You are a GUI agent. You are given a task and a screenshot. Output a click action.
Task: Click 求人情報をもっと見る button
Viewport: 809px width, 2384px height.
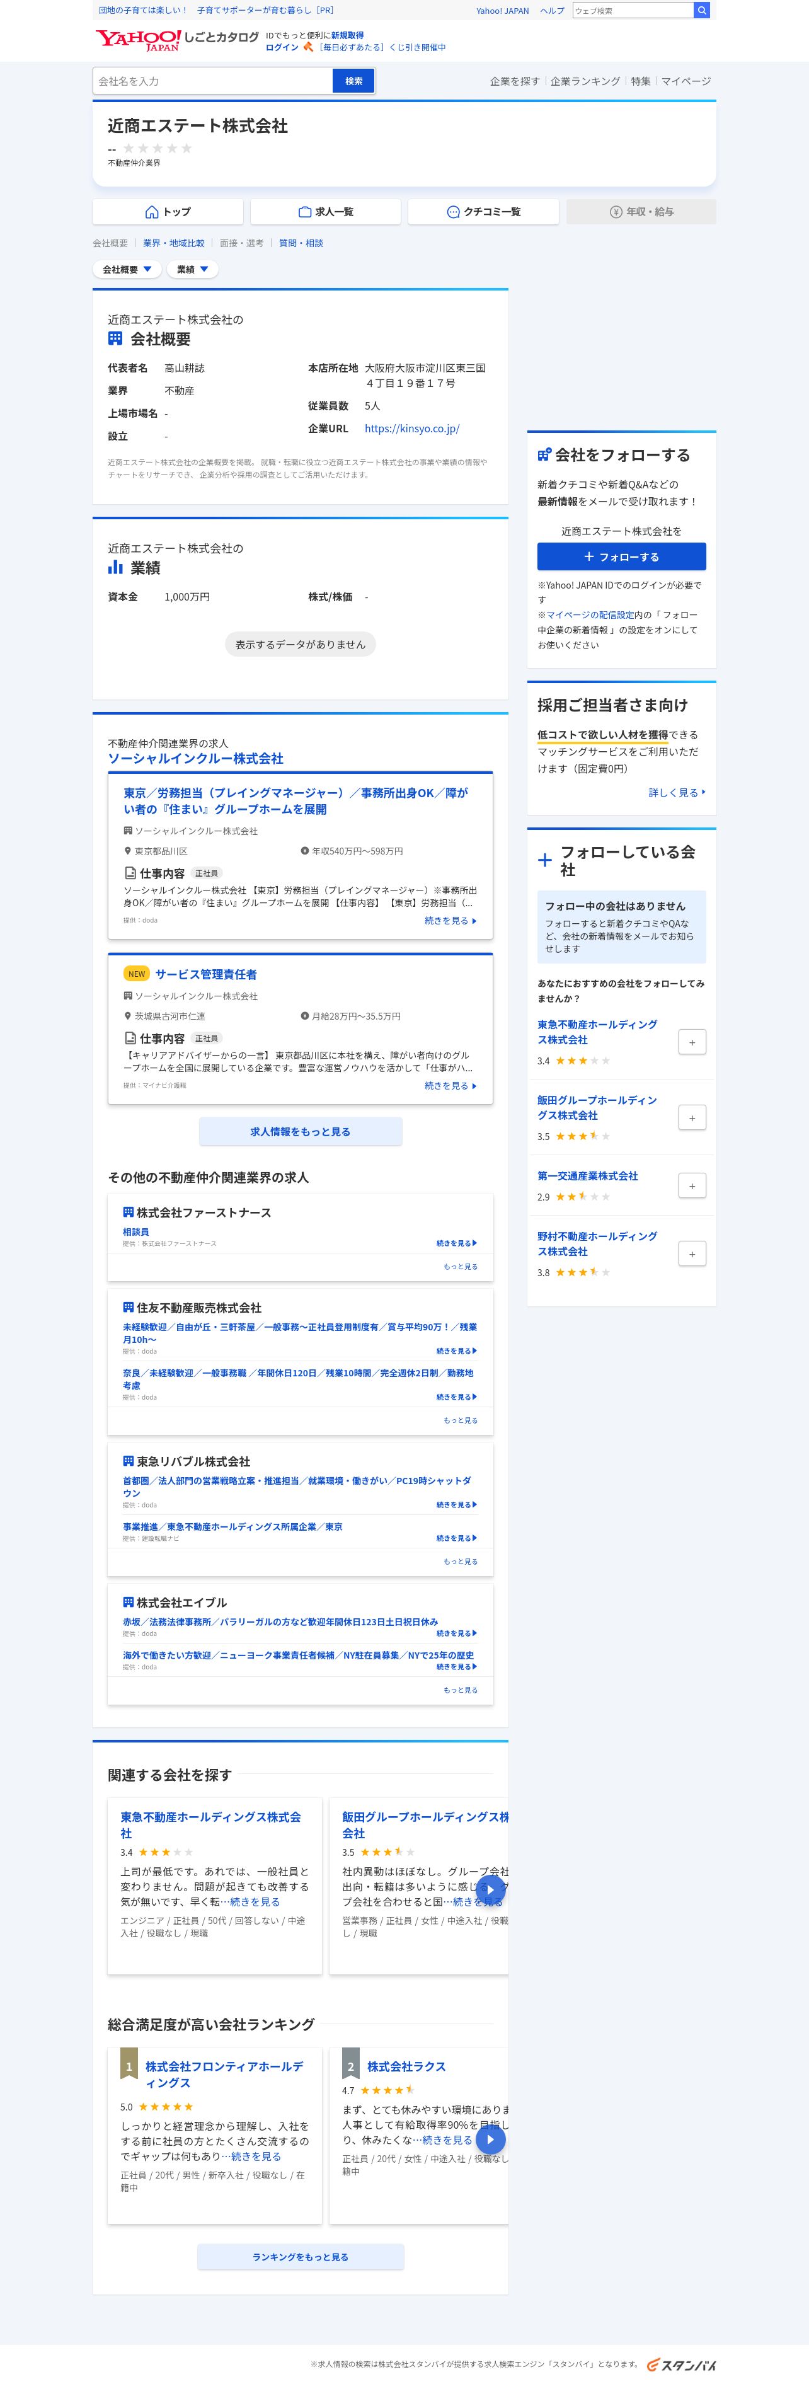[301, 1131]
